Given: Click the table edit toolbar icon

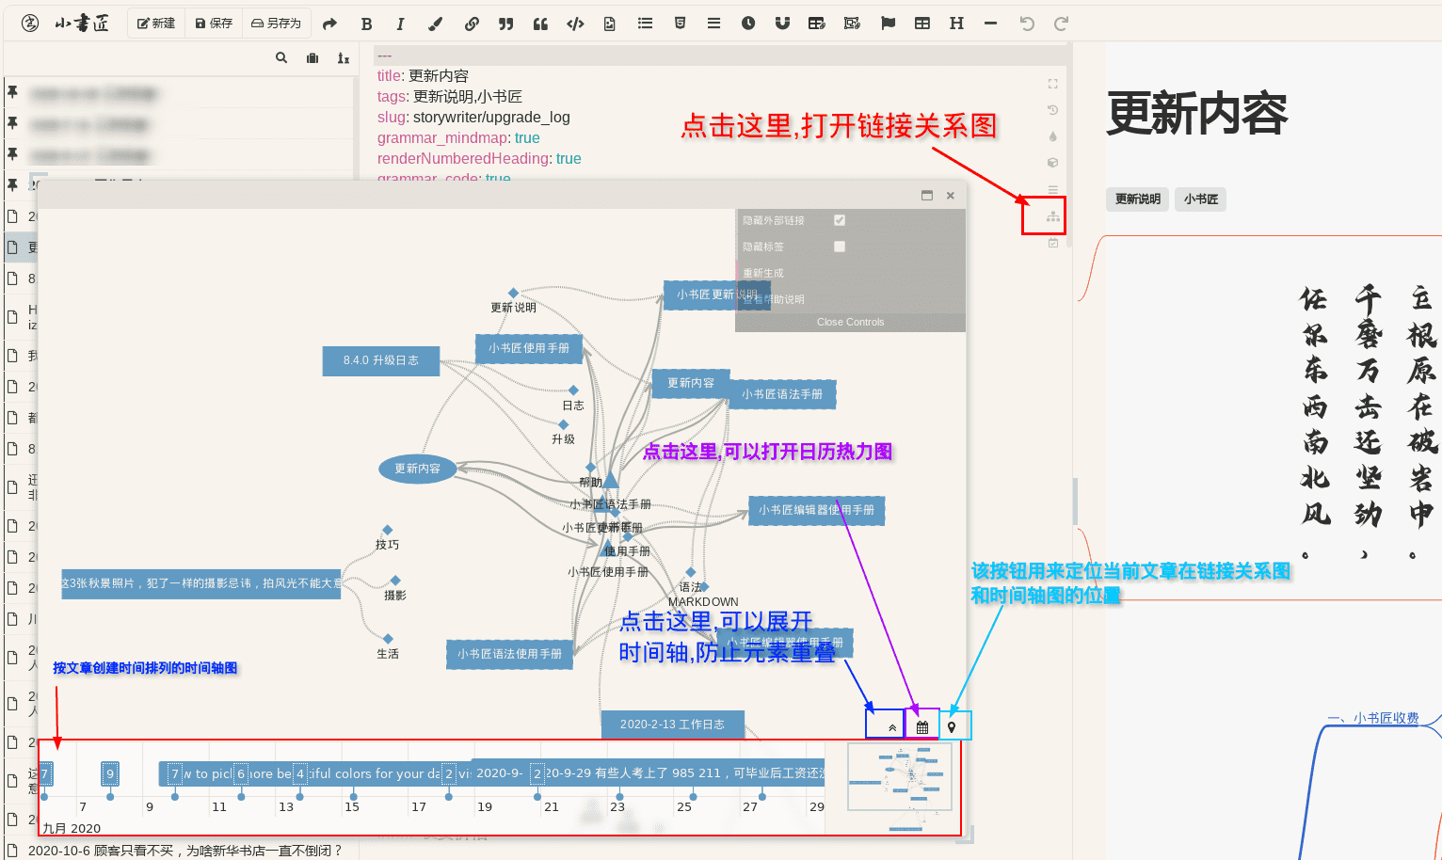Looking at the screenshot, I should point(817,24).
